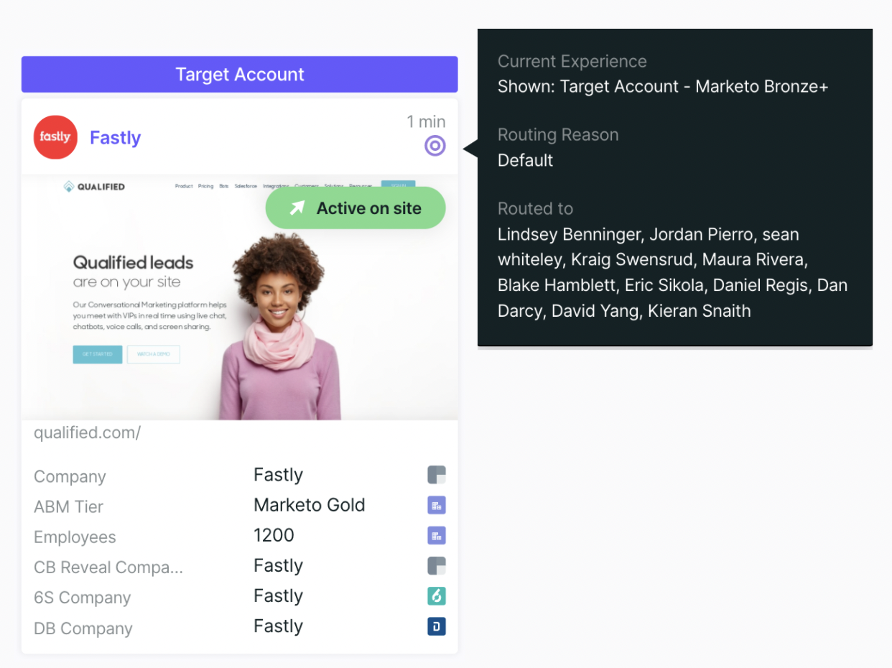Click Salesforce in the preview navigation

[x=246, y=186]
